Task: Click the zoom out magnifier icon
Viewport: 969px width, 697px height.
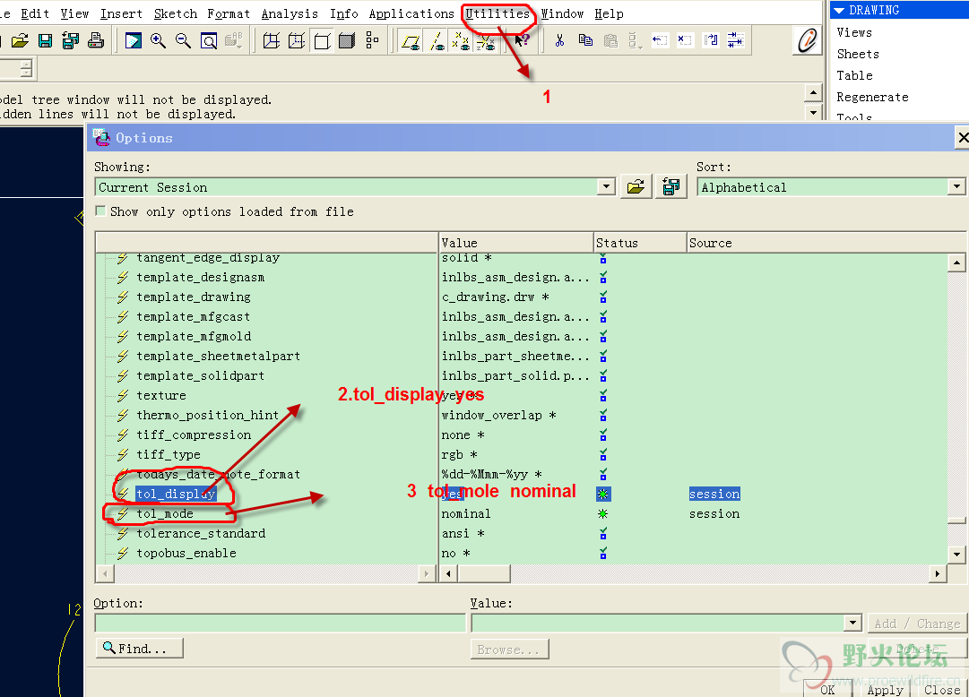Action: pos(183,40)
